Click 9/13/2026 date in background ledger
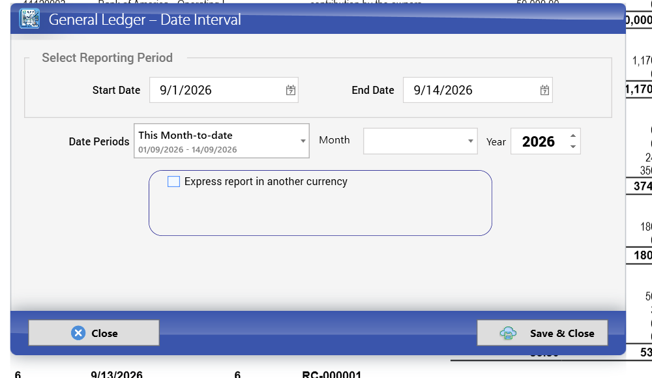Screen dimensions: 652x378 [x=117, y=374]
